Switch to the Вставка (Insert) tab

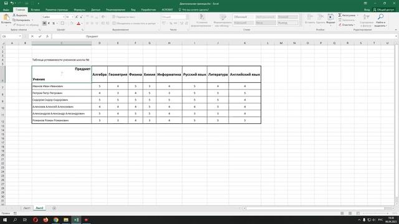35,10
